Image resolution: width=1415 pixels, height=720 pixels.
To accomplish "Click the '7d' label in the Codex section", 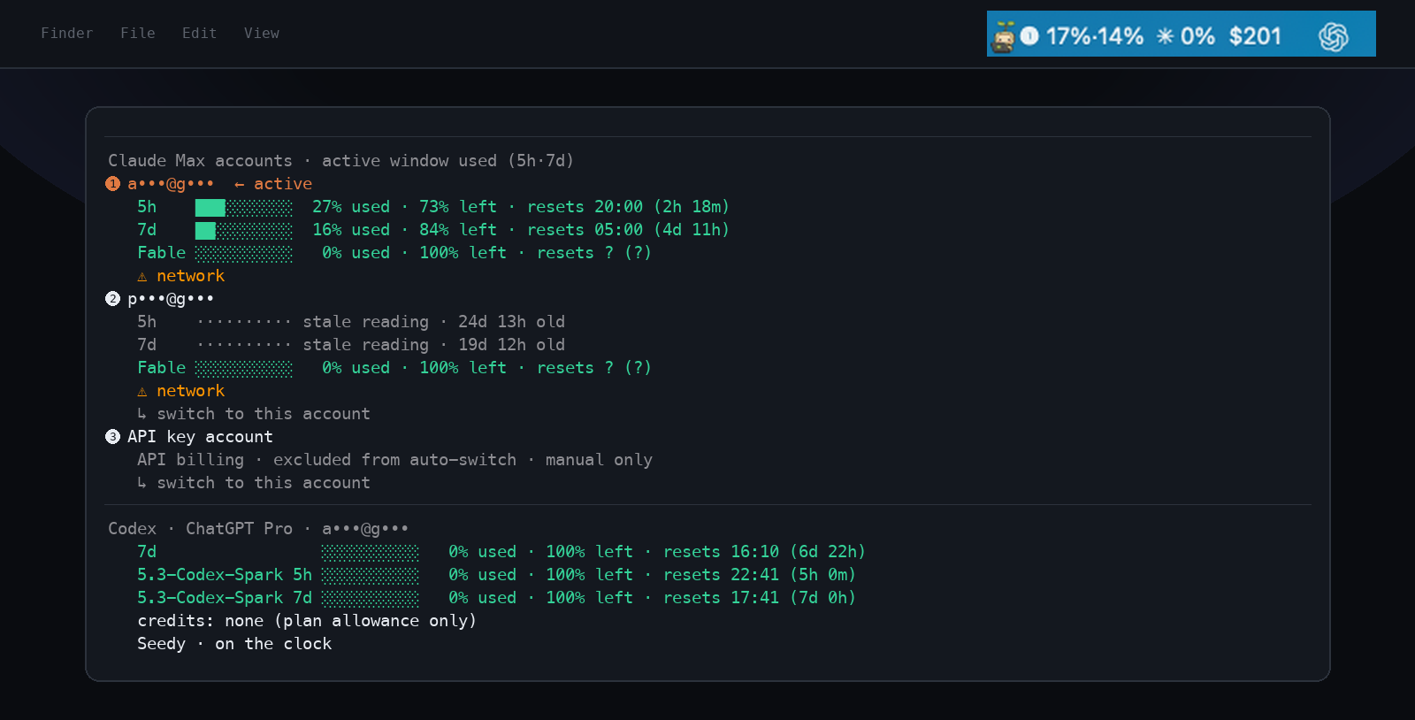I will pos(147,551).
